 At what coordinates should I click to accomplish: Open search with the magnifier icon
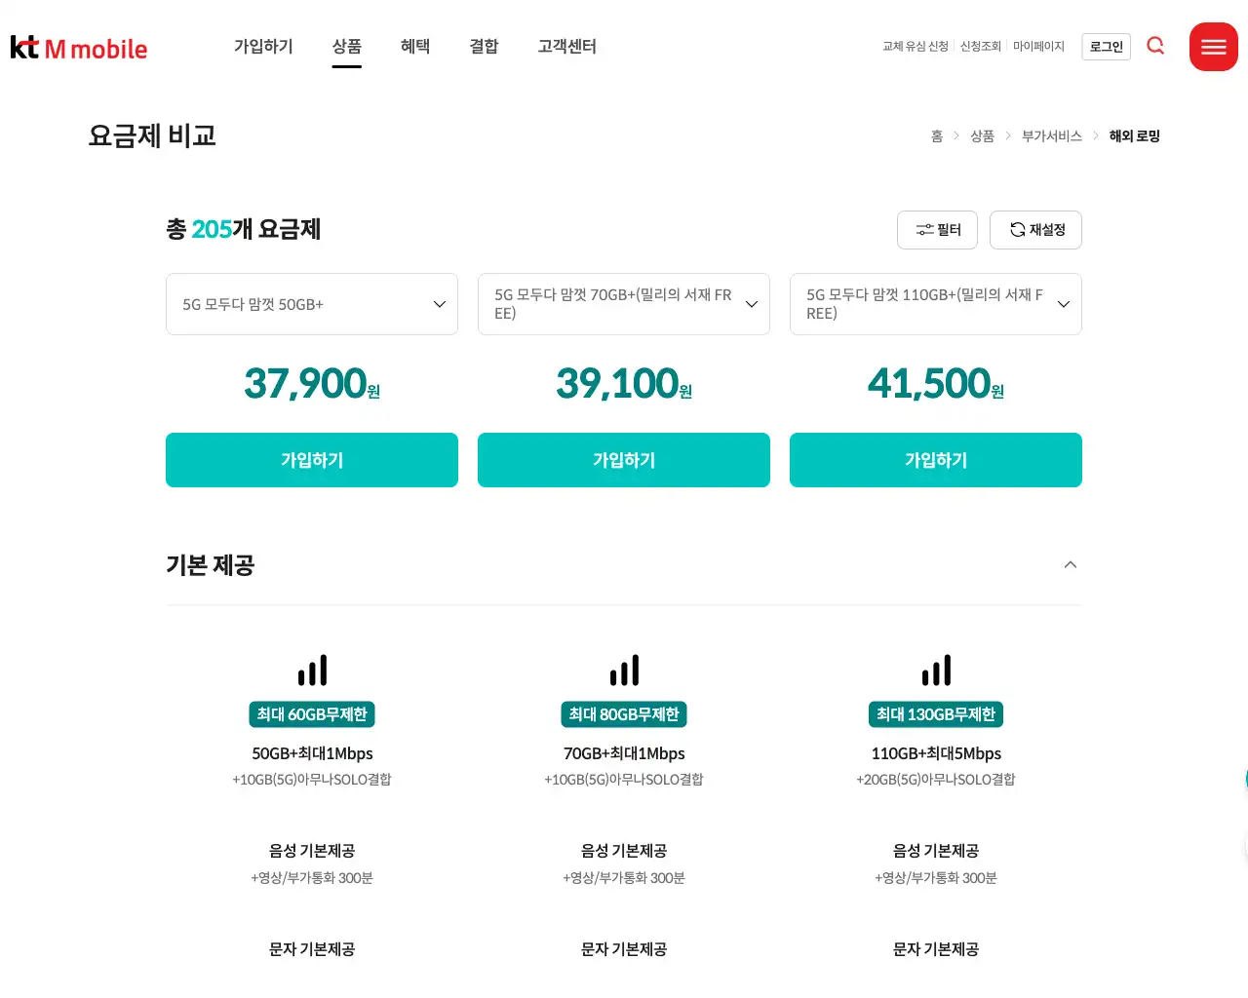coord(1155,46)
